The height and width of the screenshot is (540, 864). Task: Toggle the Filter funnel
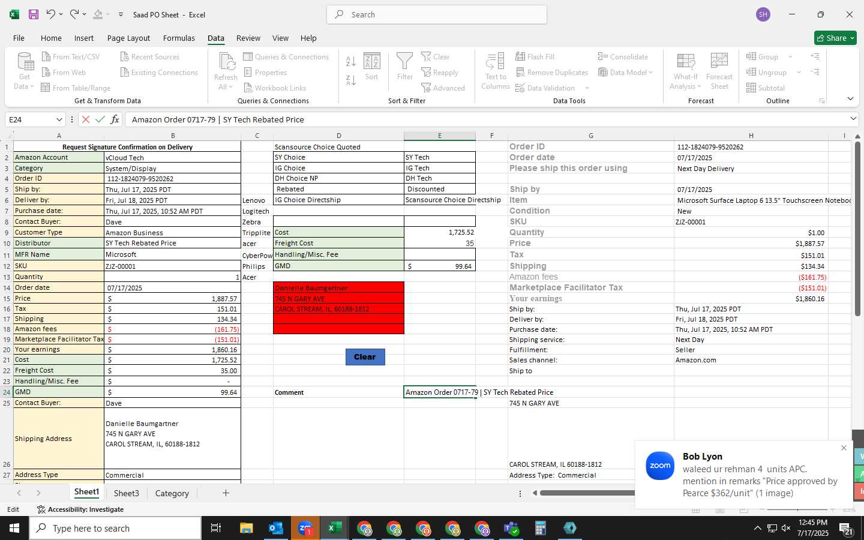(x=405, y=66)
